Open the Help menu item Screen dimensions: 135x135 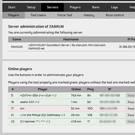click(x=132, y=7)
